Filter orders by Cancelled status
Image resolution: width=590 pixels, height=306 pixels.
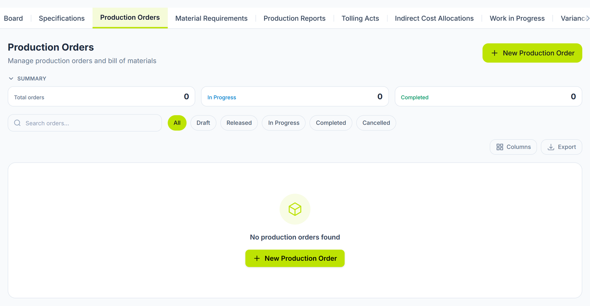[x=376, y=123]
